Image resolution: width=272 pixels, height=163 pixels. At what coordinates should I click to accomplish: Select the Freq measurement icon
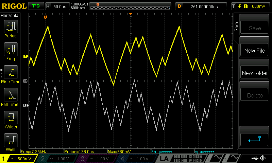[x=11, y=49]
